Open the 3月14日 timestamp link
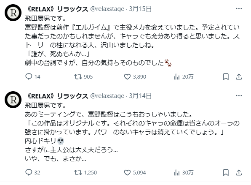The width and height of the screenshot is (251, 185). coord(140,96)
